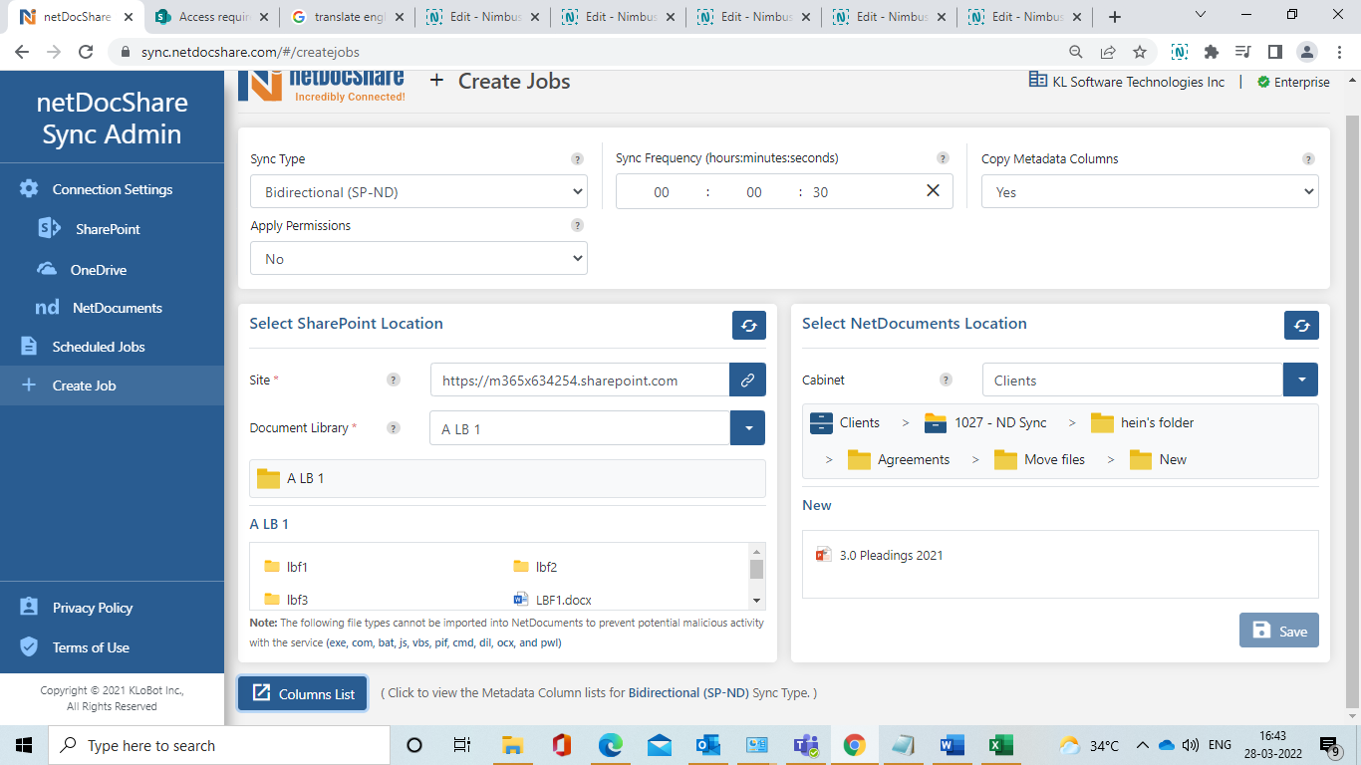This screenshot has height=765, width=1361.
Task: Show help for Document Library field
Action: (x=394, y=428)
